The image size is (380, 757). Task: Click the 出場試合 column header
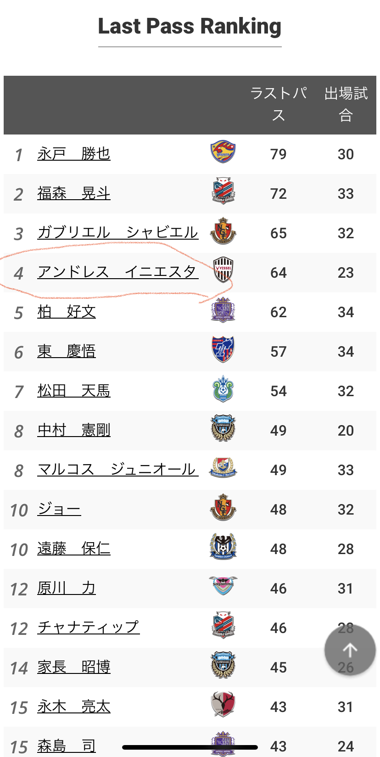click(x=346, y=104)
